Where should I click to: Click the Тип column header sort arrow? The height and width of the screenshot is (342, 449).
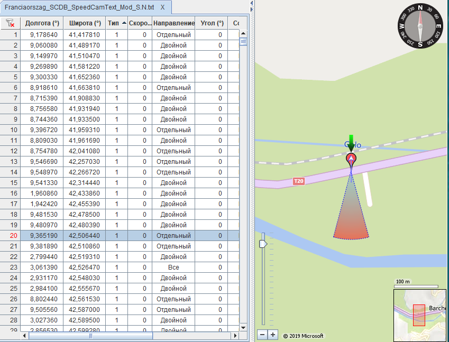coord(124,23)
